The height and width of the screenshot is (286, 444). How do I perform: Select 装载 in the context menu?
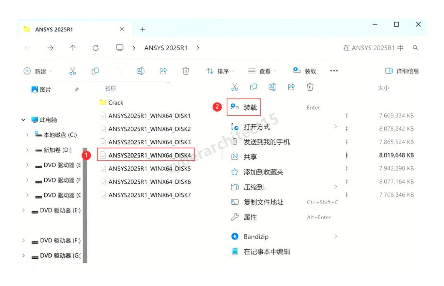click(x=250, y=108)
